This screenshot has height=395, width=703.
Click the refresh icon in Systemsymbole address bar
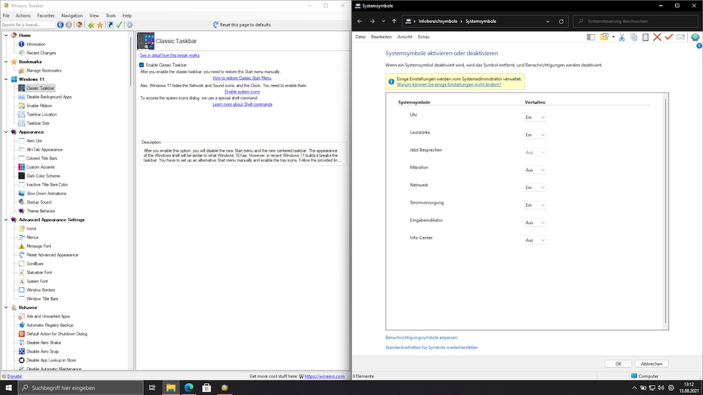tap(561, 21)
